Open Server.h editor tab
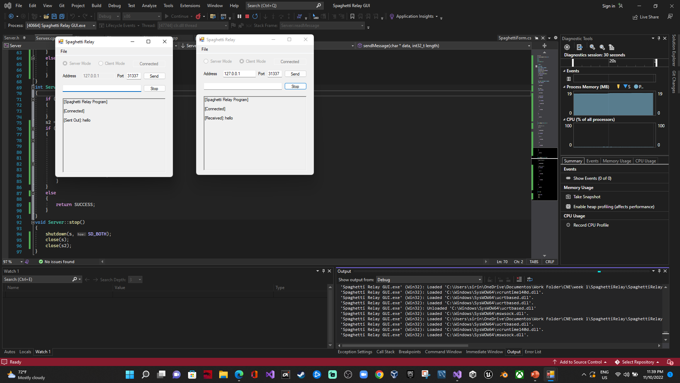680x383 pixels. tap(12, 38)
